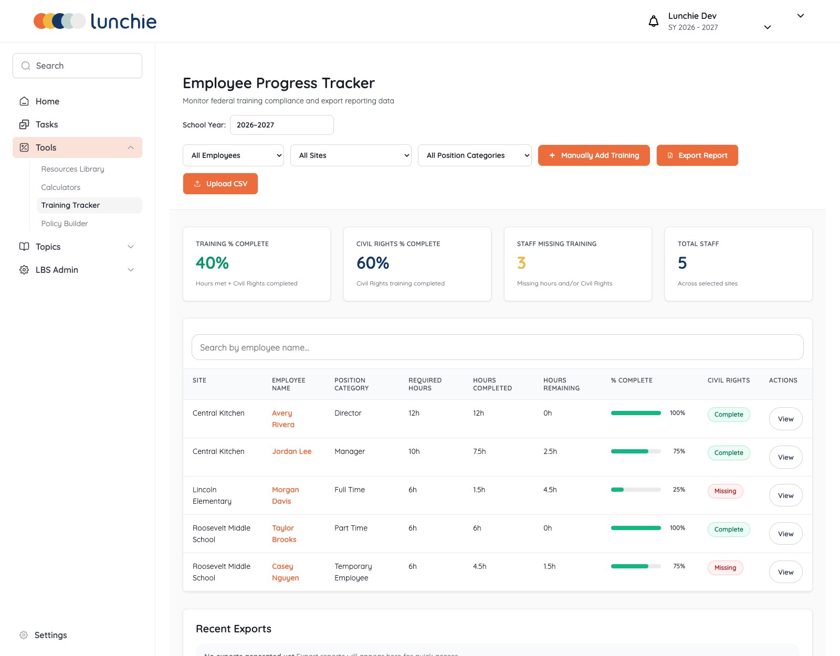Click the Settings gear icon
This screenshot has width=840, height=656.
24,635
